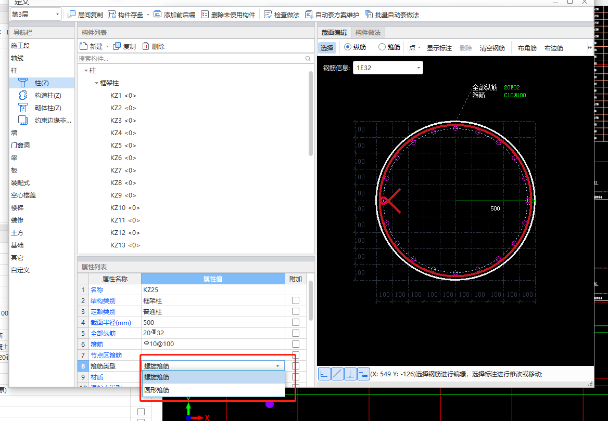Select the 柱(Z) column item in navigation
608x421 pixels.
(42, 83)
